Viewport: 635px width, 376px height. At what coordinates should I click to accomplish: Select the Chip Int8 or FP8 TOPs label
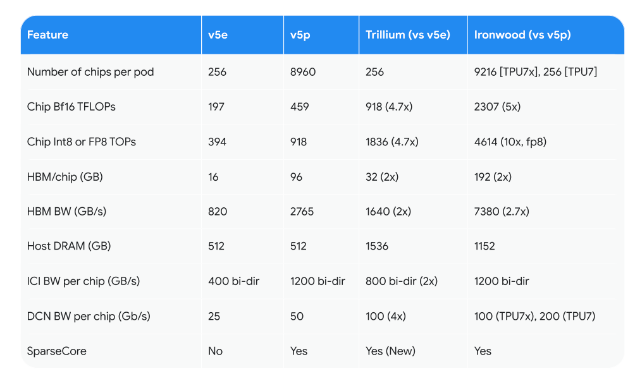point(82,142)
